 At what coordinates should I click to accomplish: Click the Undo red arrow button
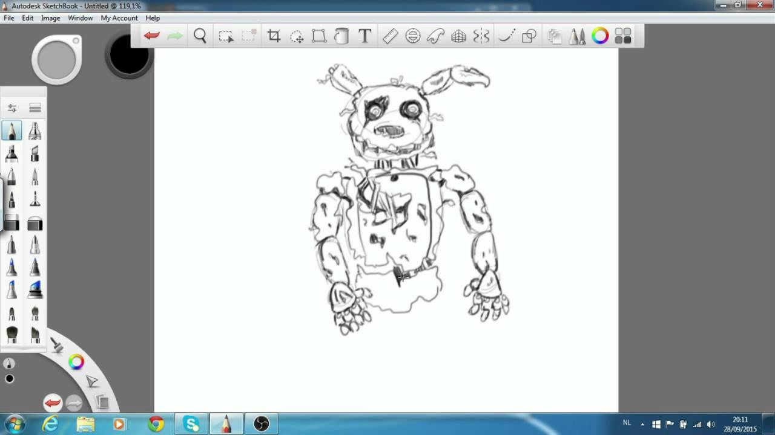point(151,36)
